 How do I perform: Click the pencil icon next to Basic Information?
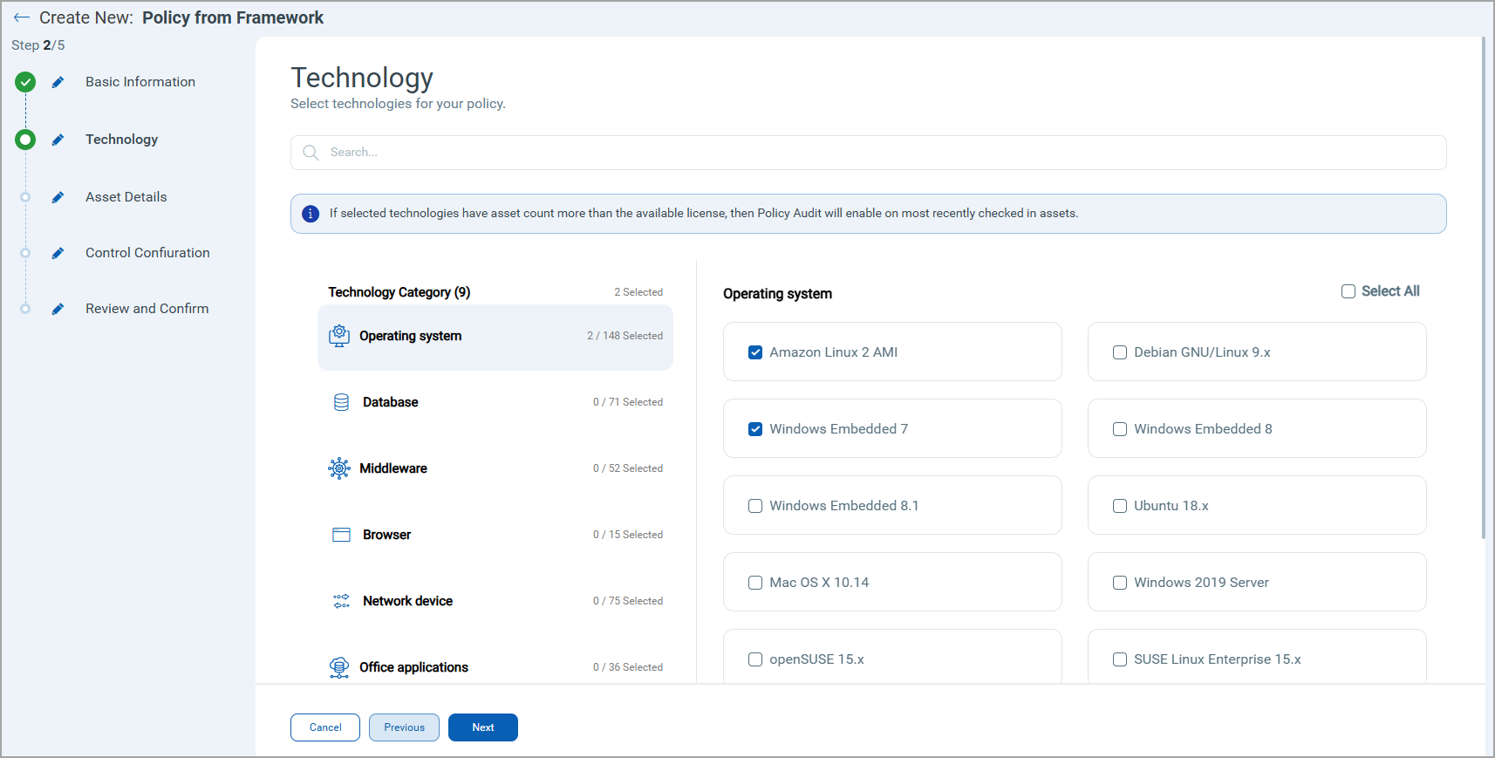pos(58,82)
